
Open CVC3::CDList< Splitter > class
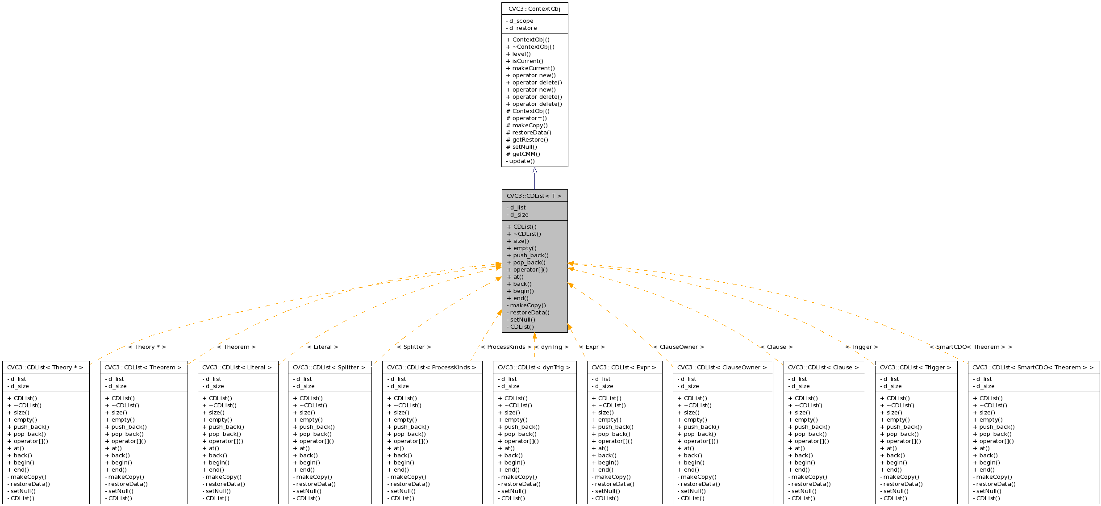(329, 367)
